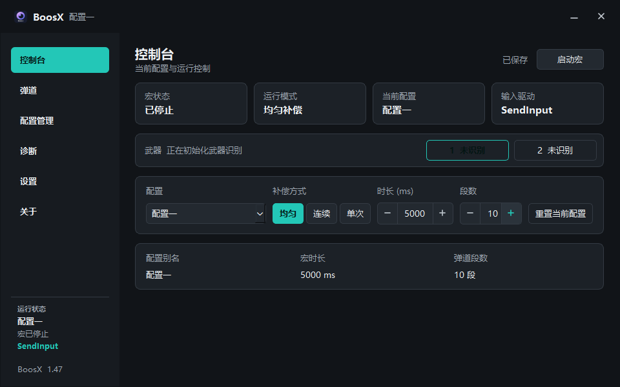Open the 配置一 configuration dropdown
Image resolution: width=620 pixels, height=387 pixels.
point(205,213)
